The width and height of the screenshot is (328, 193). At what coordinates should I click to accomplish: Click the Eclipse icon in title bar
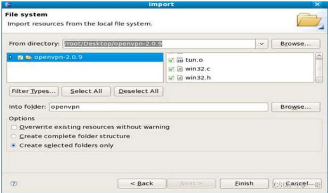click(x=8, y=4)
